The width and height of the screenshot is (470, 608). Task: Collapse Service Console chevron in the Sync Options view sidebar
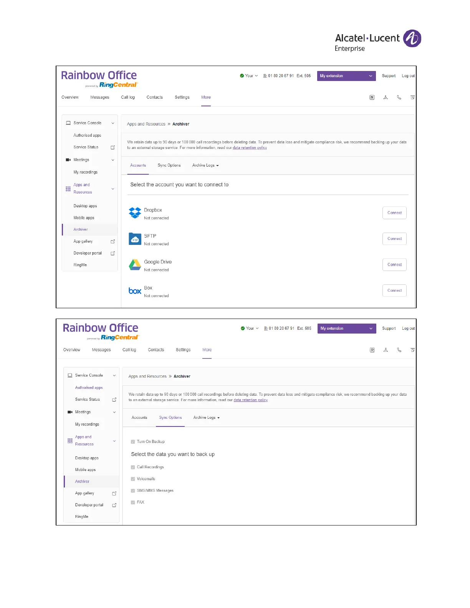[x=114, y=375]
